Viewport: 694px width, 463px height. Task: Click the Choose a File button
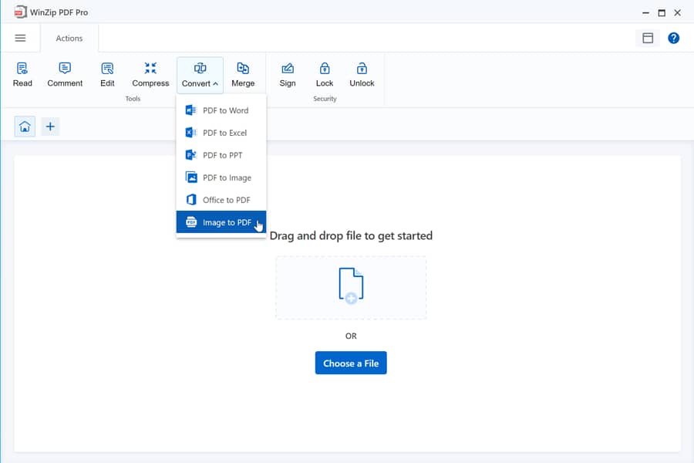(x=351, y=363)
